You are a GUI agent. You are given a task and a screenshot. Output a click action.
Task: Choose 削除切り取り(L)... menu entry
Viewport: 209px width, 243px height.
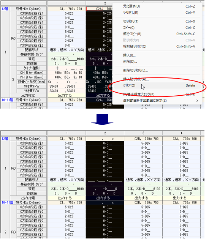click(157, 70)
